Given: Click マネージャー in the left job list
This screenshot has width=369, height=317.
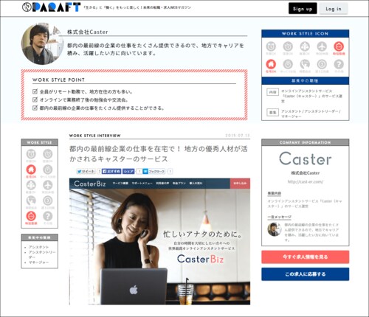Looking at the screenshot, I should coord(38,262).
